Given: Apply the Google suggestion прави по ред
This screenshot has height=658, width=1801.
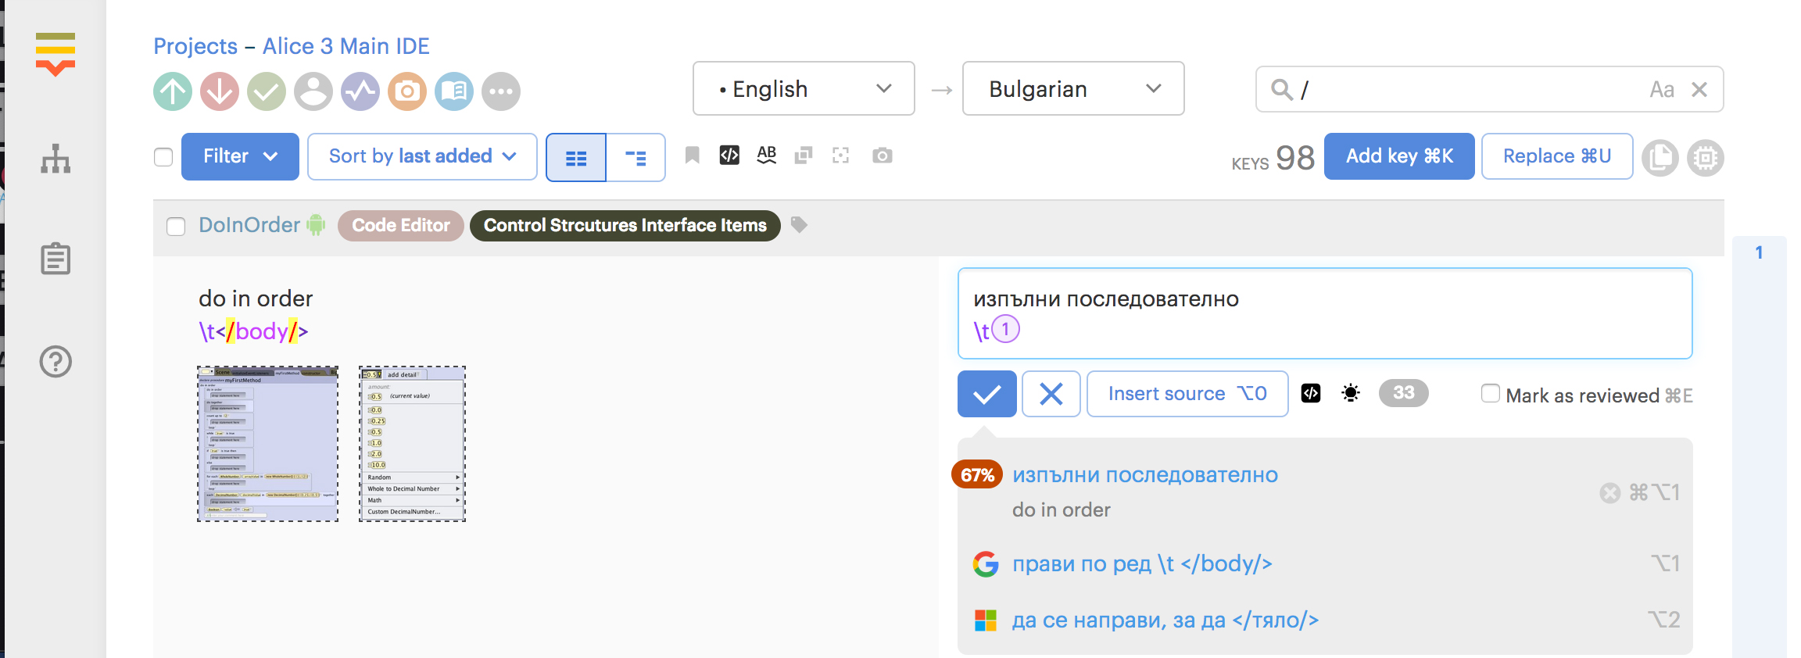Looking at the screenshot, I should pyautogui.click(x=1142, y=563).
